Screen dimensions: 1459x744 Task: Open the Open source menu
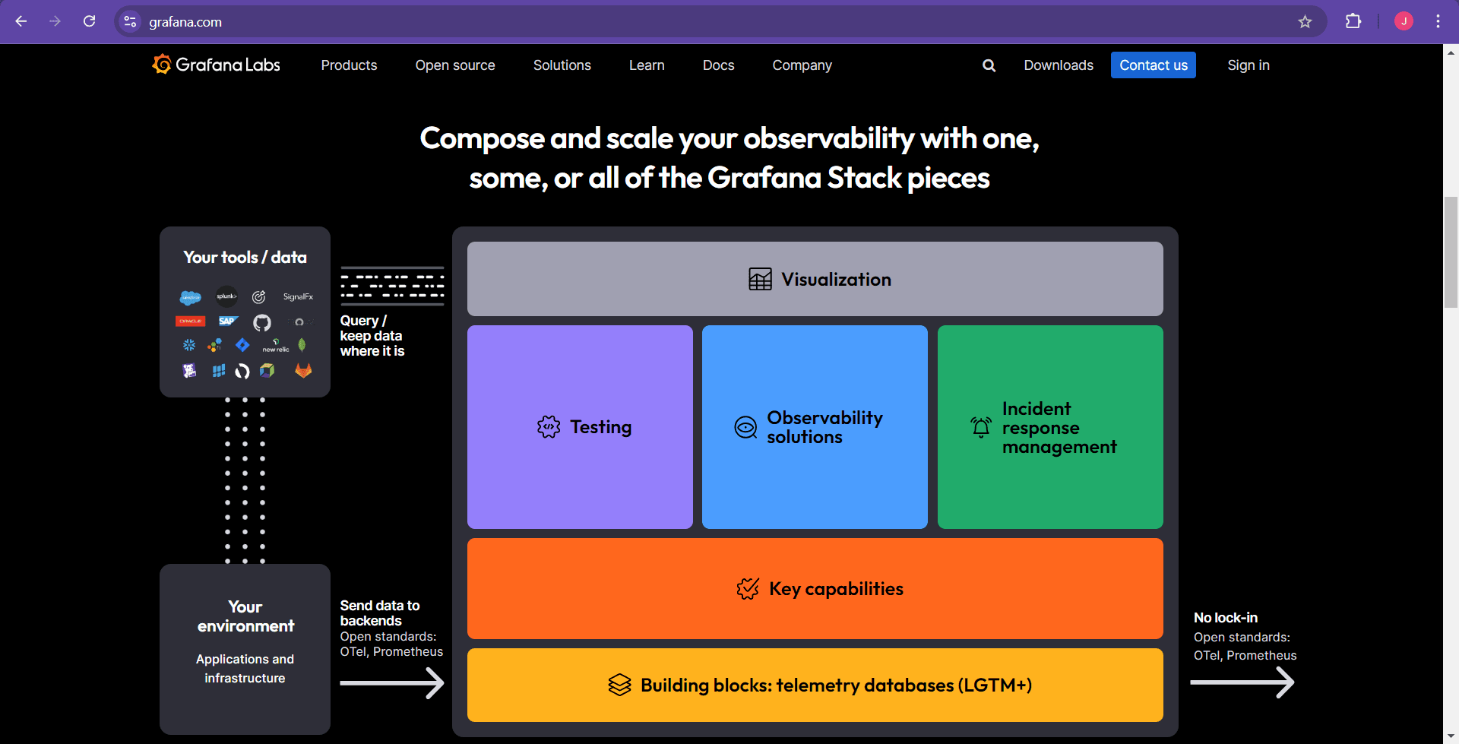point(455,65)
